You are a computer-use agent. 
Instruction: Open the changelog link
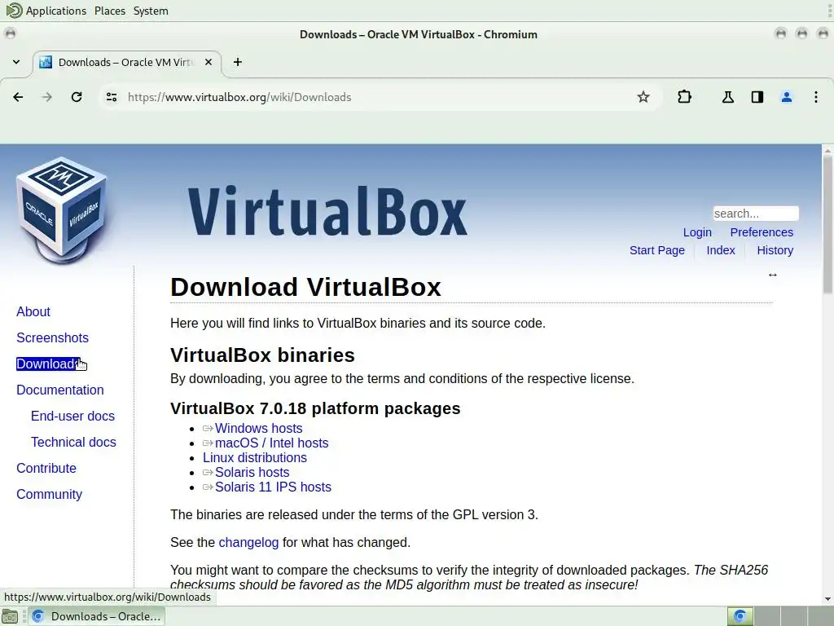point(248,542)
